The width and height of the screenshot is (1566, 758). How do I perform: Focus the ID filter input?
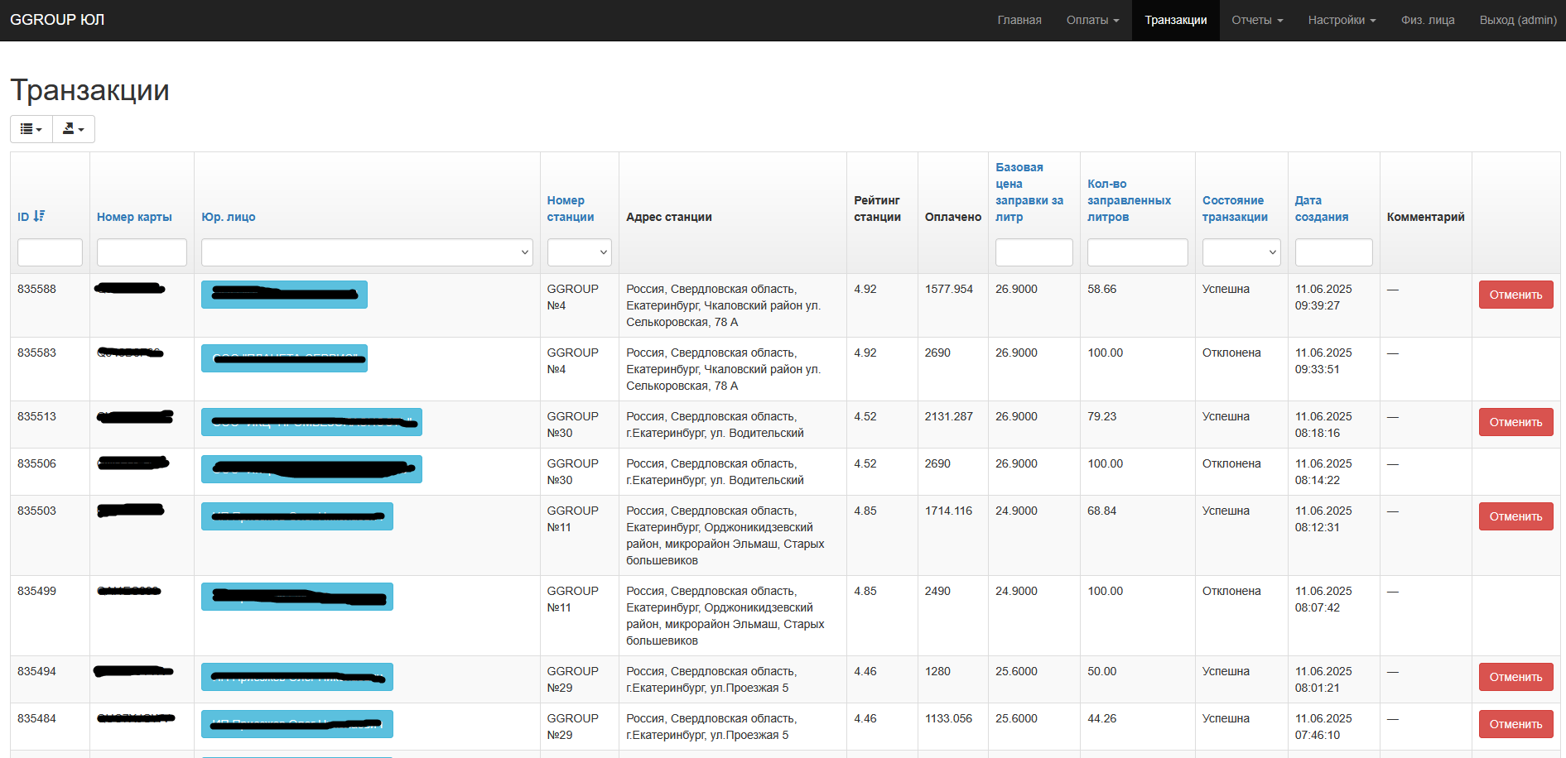(x=50, y=252)
